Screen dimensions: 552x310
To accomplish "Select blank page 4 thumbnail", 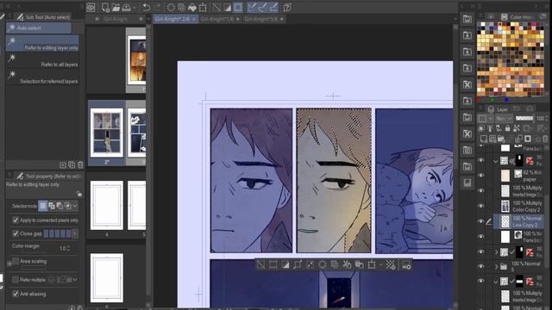I will coord(107,206).
